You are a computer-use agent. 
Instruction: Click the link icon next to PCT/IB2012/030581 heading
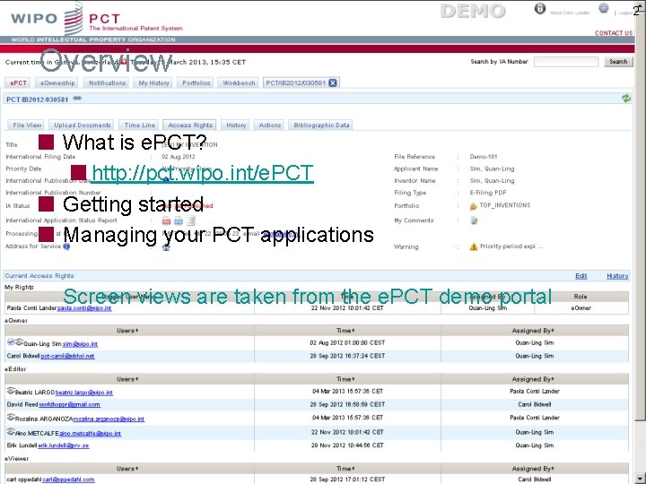pos(77,99)
